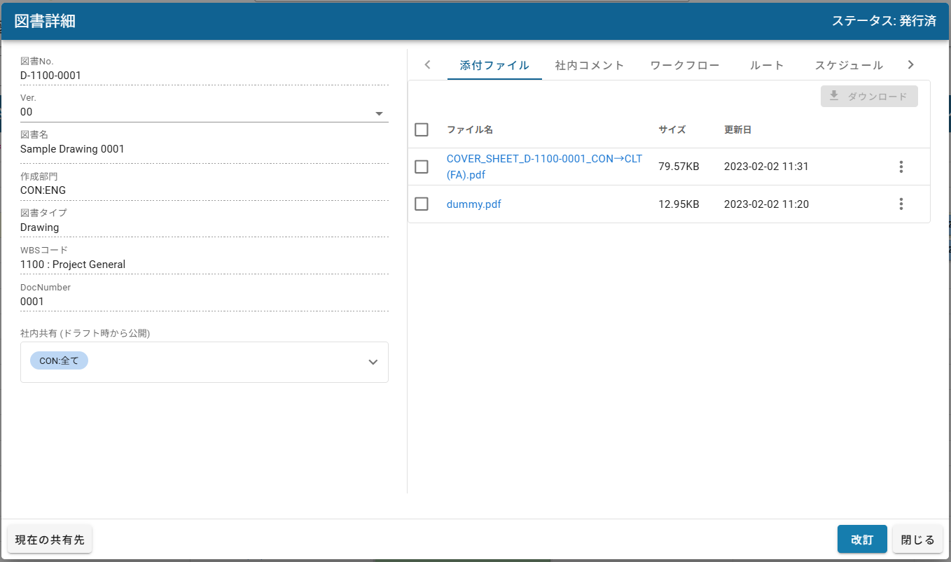Click the CON:全て chip in the sharing field
Viewport: 951px width, 562px height.
click(59, 360)
